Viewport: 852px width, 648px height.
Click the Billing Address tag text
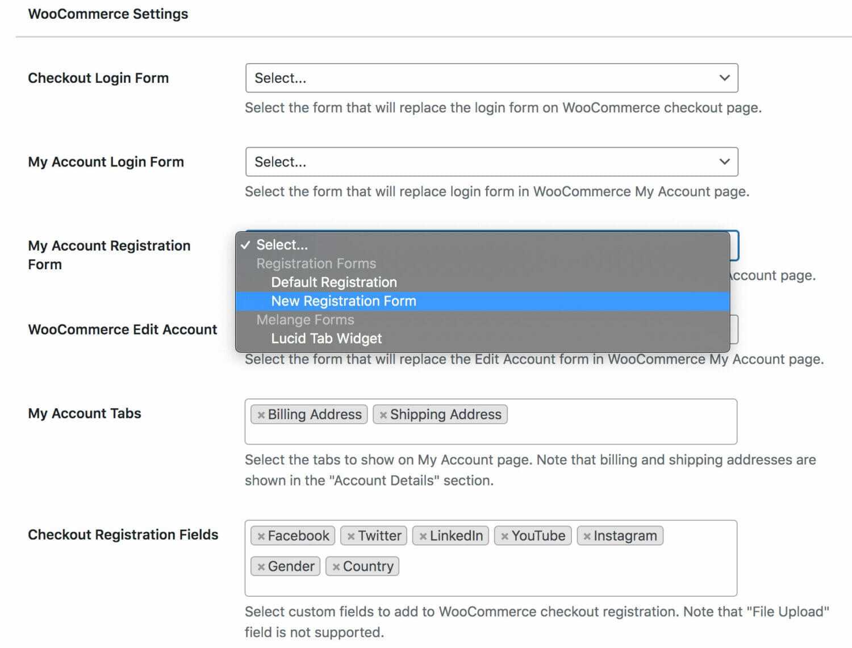[315, 415]
